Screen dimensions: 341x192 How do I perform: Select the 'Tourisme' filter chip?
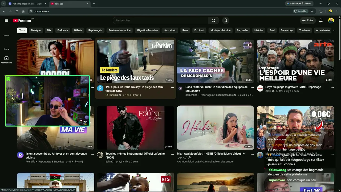click(x=305, y=30)
